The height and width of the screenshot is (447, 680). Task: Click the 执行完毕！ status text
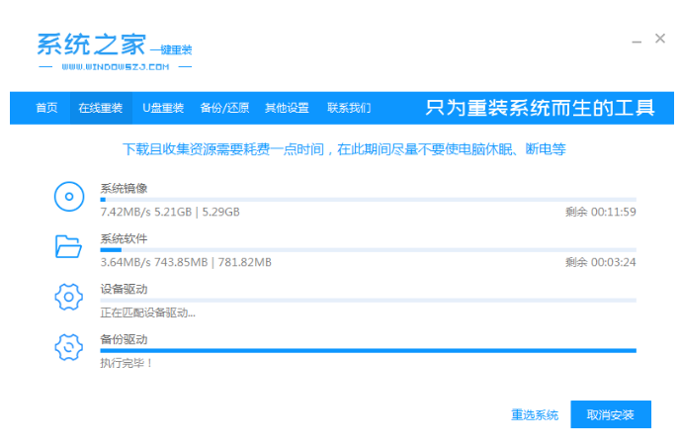tap(126, 363)
